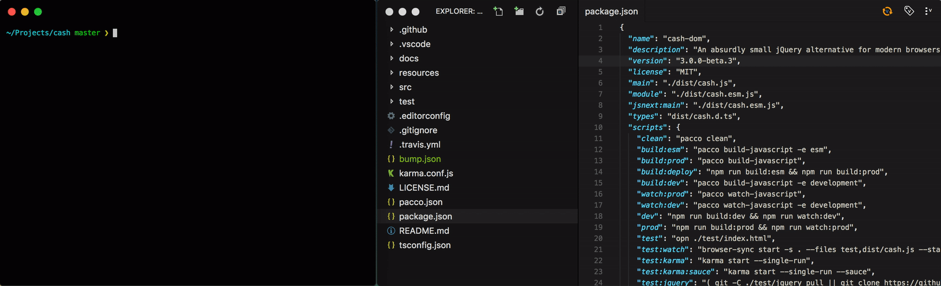Click the info icon beside README.md
The image size is (941, 286).
coord(391,231)
